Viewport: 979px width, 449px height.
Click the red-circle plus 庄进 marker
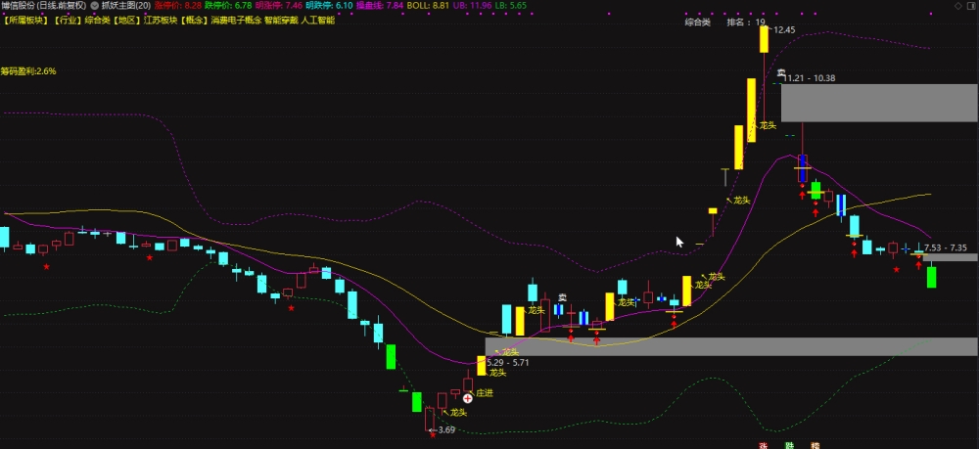point(468,397)
